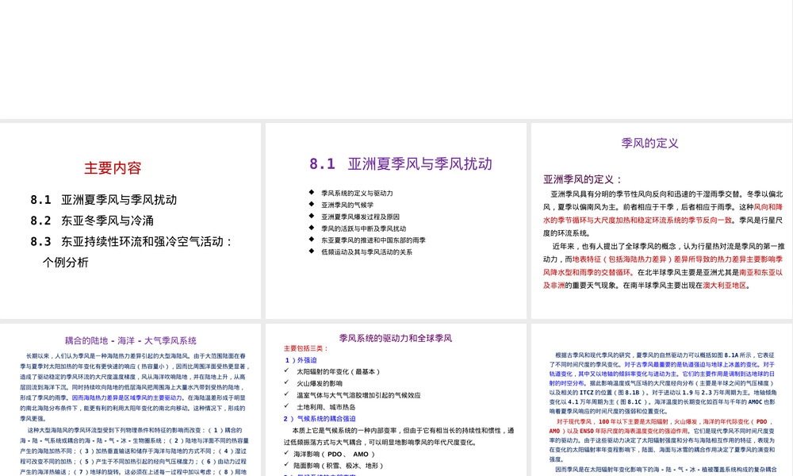The height and width of the screenshot is (476, 793).
Task: Open the 主要内容 outline slide thumbnail
Action: pyautogui.click(x=131, y=221)
